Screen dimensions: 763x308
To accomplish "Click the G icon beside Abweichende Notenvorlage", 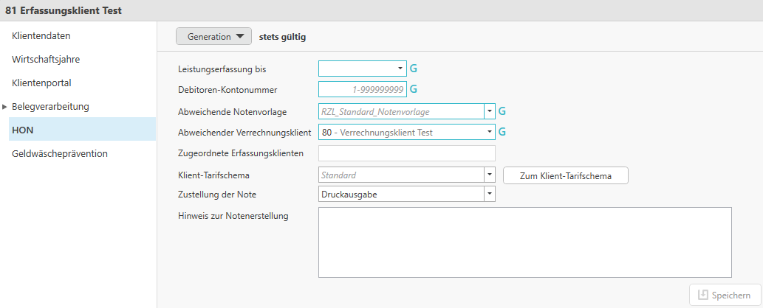I will click(x=502, y=111).
